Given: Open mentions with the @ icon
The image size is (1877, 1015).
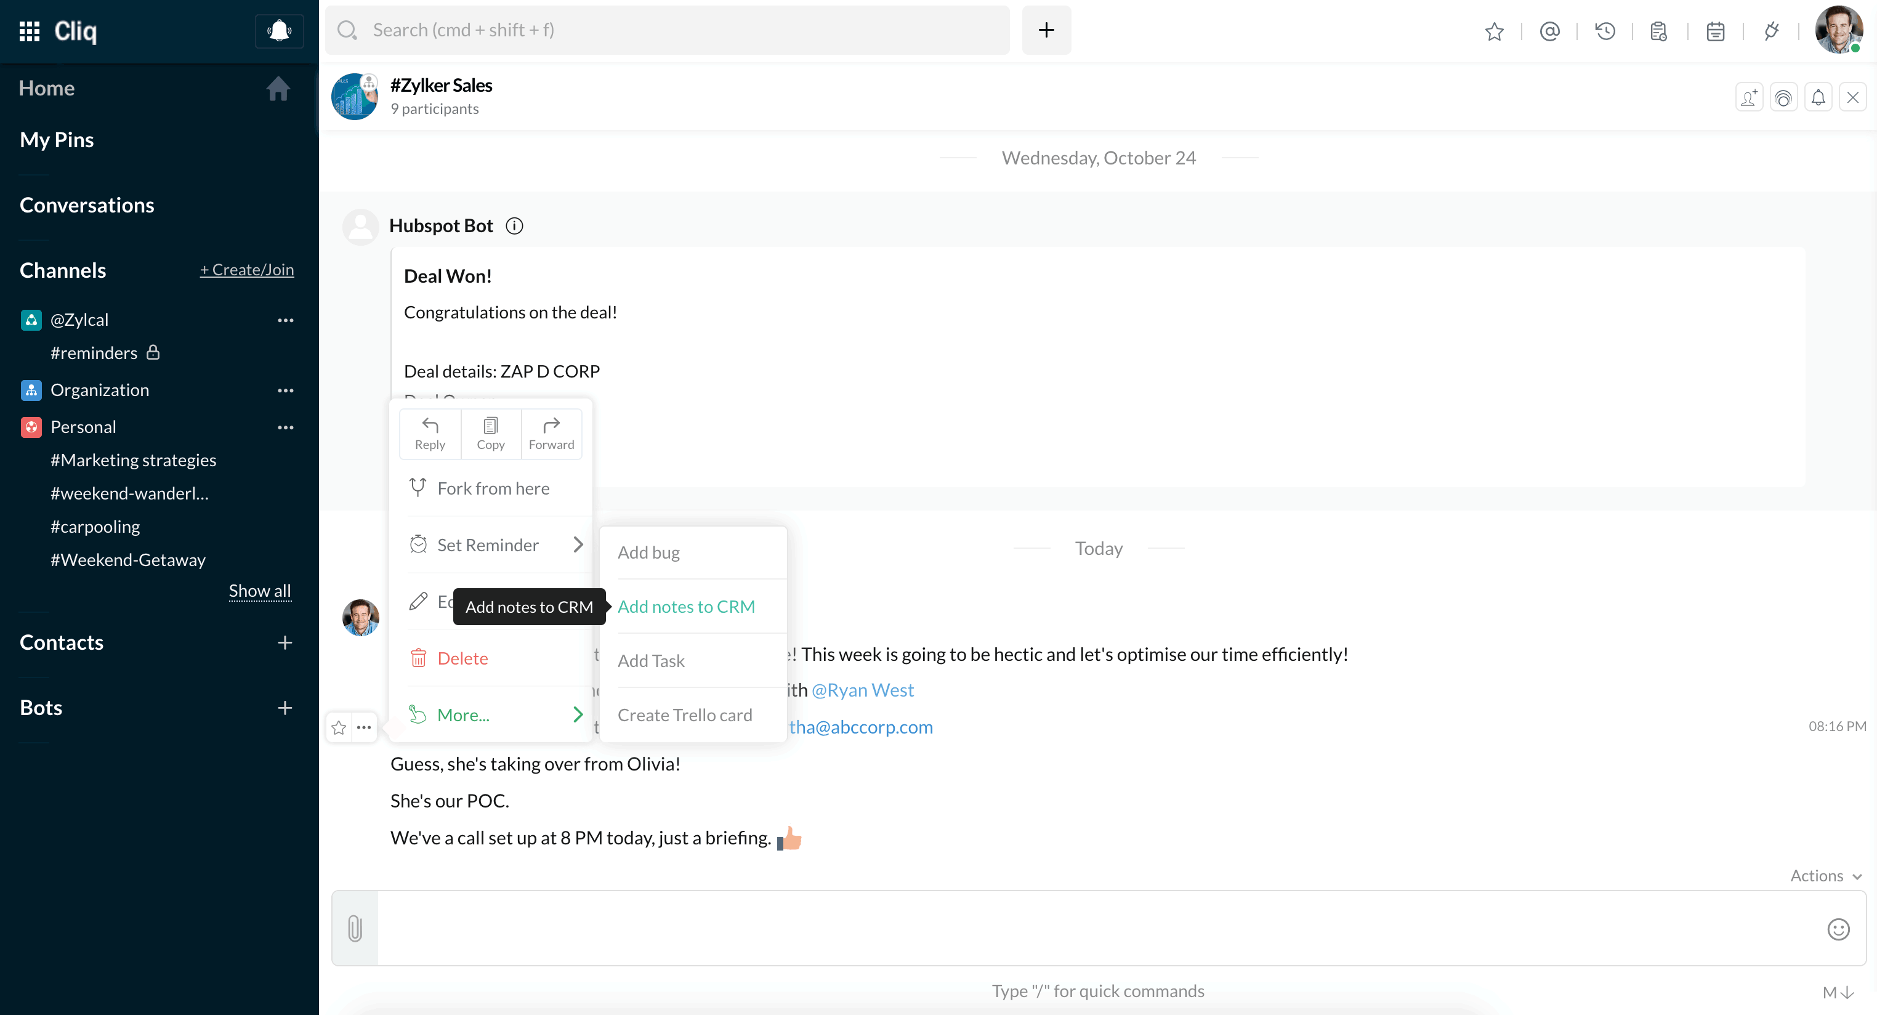Looking at the screenshot, I should 1550,31.
